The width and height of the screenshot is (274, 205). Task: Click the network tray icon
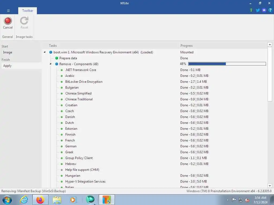(241, 200)
